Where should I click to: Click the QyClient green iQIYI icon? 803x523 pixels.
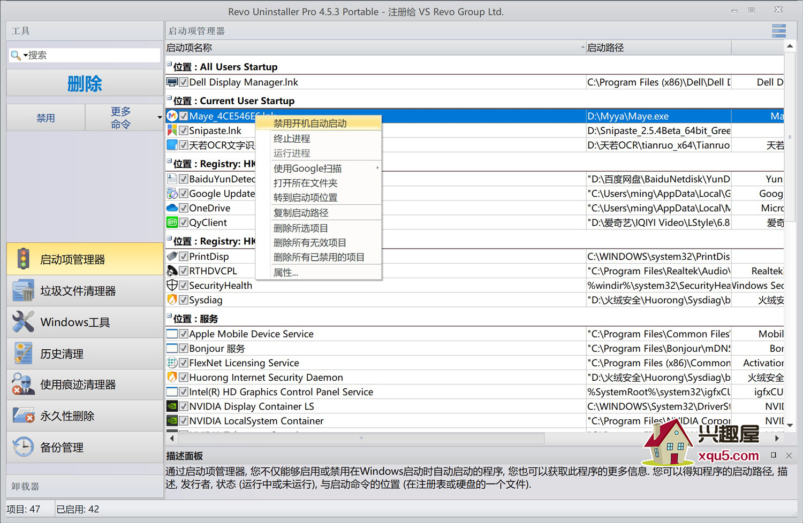[x=172, y=222]
